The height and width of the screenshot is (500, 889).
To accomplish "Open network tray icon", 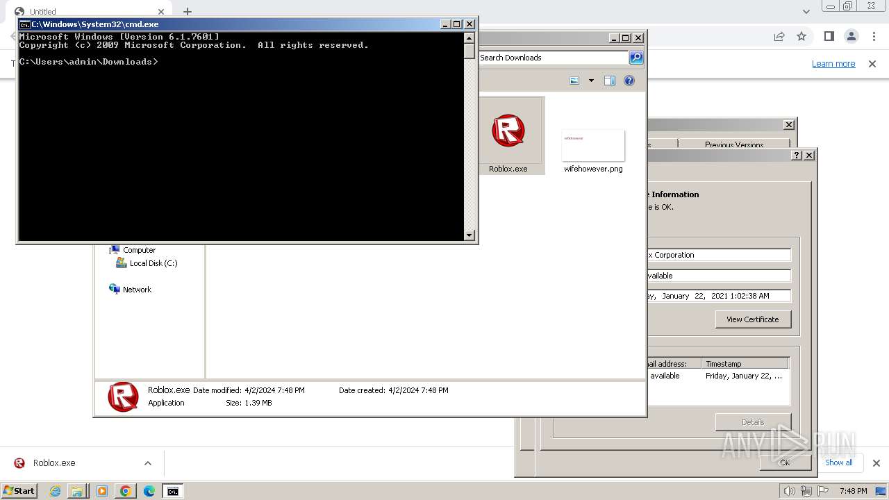I will pyautogui.click(x=806, y=491).
